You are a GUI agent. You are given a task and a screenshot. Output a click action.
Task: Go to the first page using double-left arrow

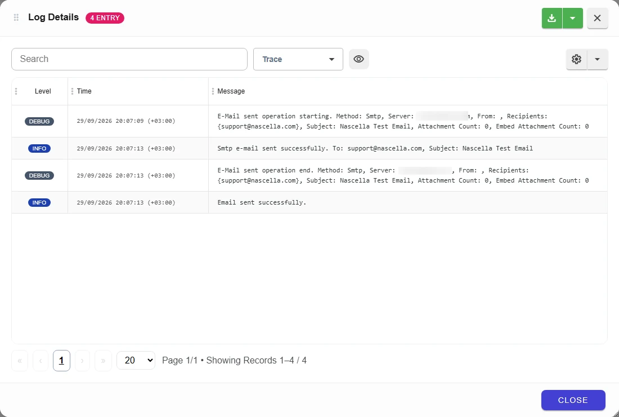pos(20,361)
